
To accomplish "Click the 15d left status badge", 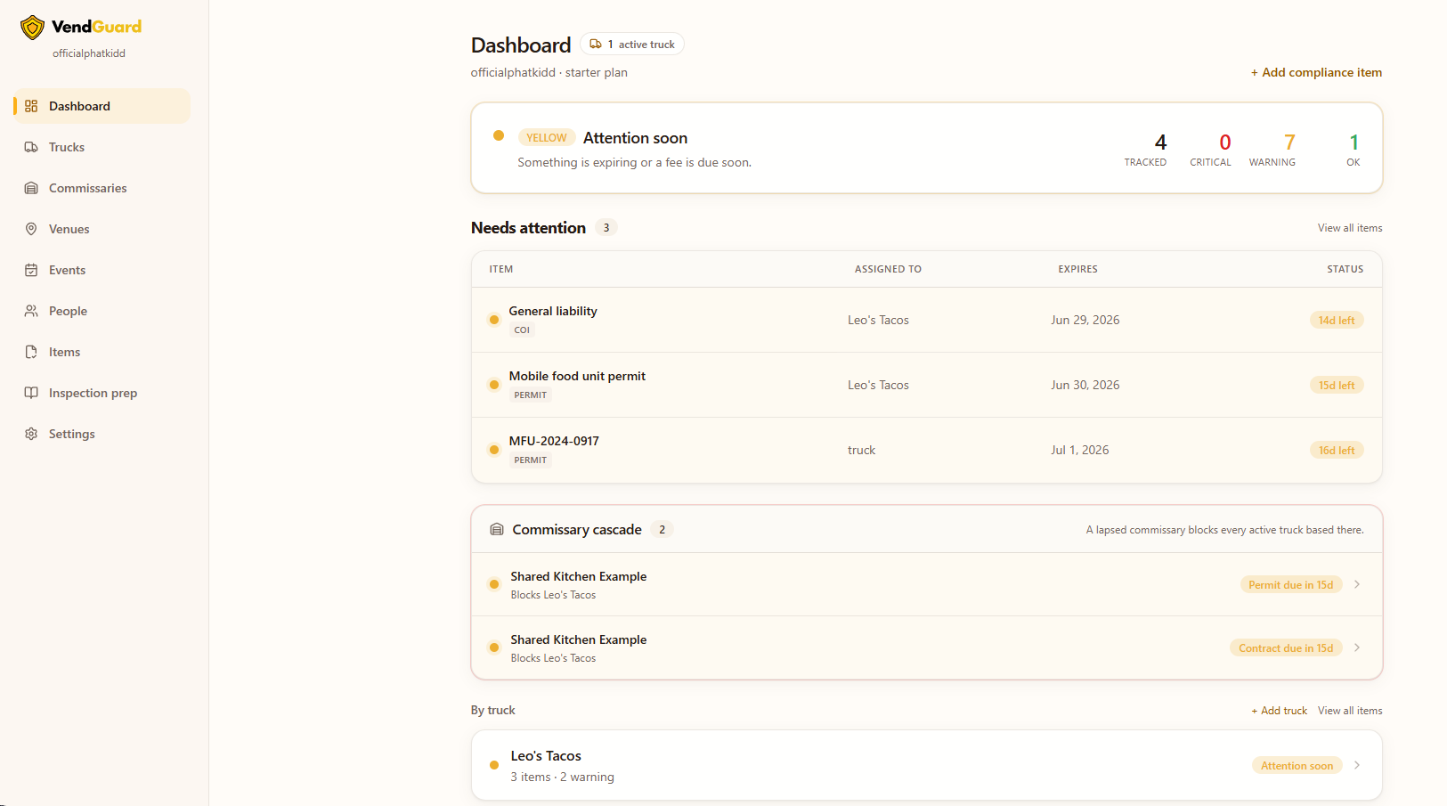I will (1337, 386).
